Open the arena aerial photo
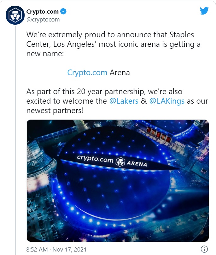 click(118, 181)
